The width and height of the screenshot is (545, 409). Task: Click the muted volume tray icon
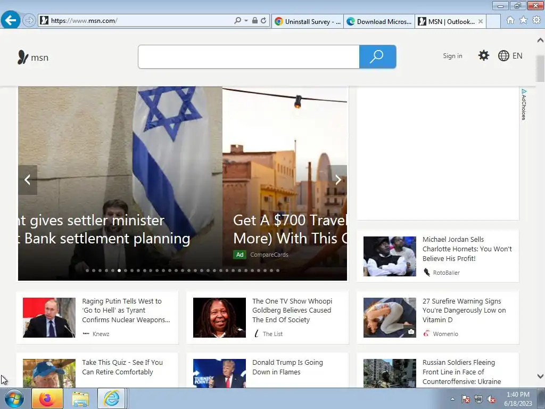point(491,399)
